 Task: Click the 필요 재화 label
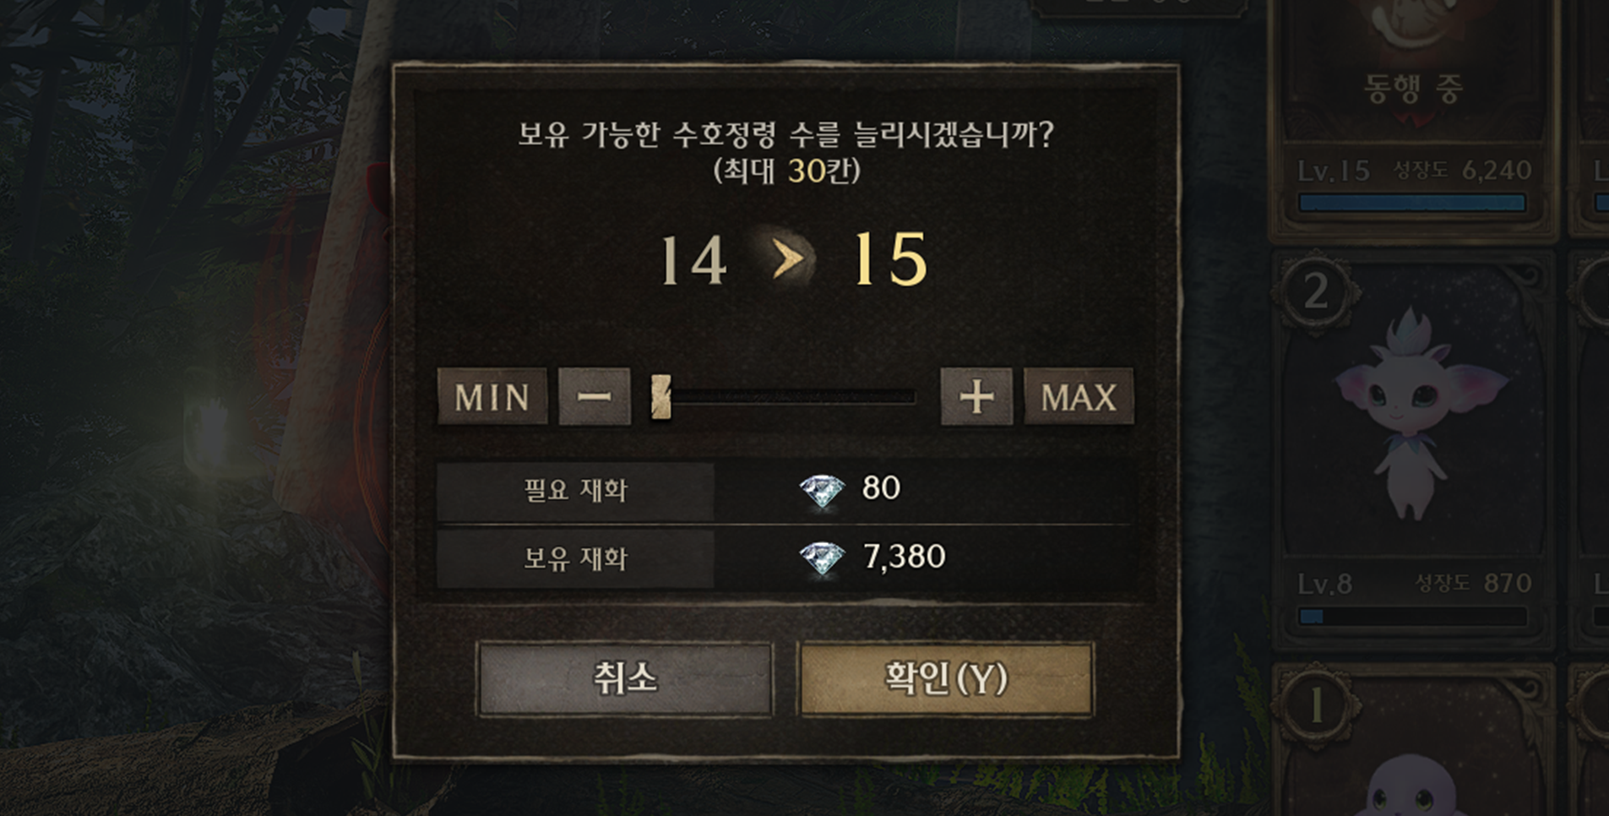coord(575,490)
